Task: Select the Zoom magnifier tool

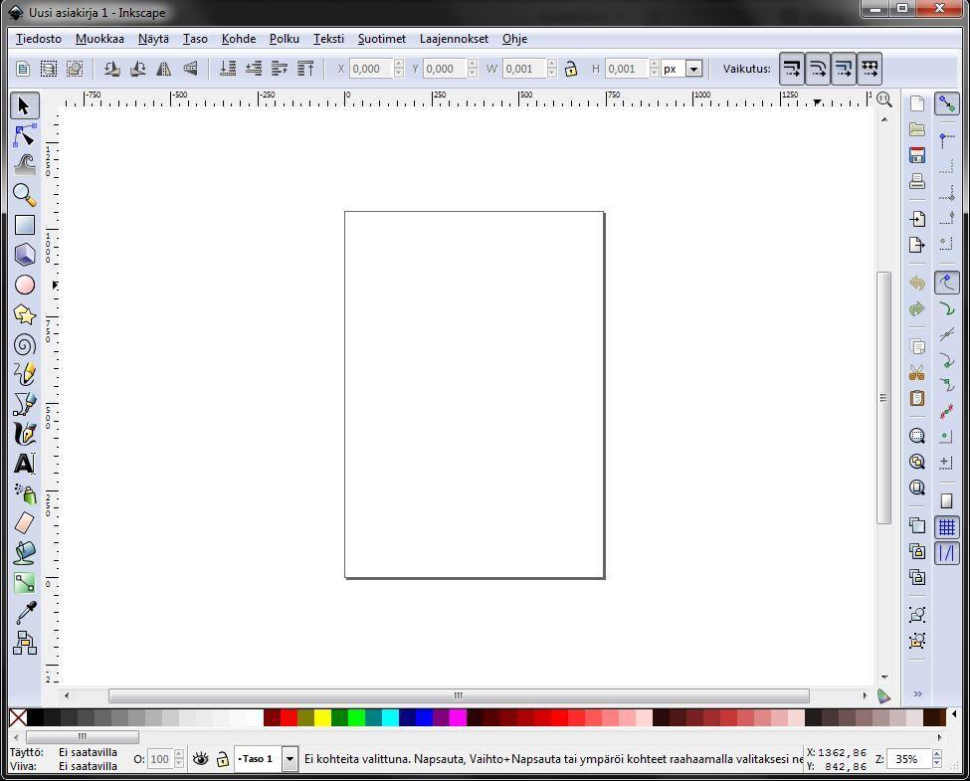Action: coord(25,195)
